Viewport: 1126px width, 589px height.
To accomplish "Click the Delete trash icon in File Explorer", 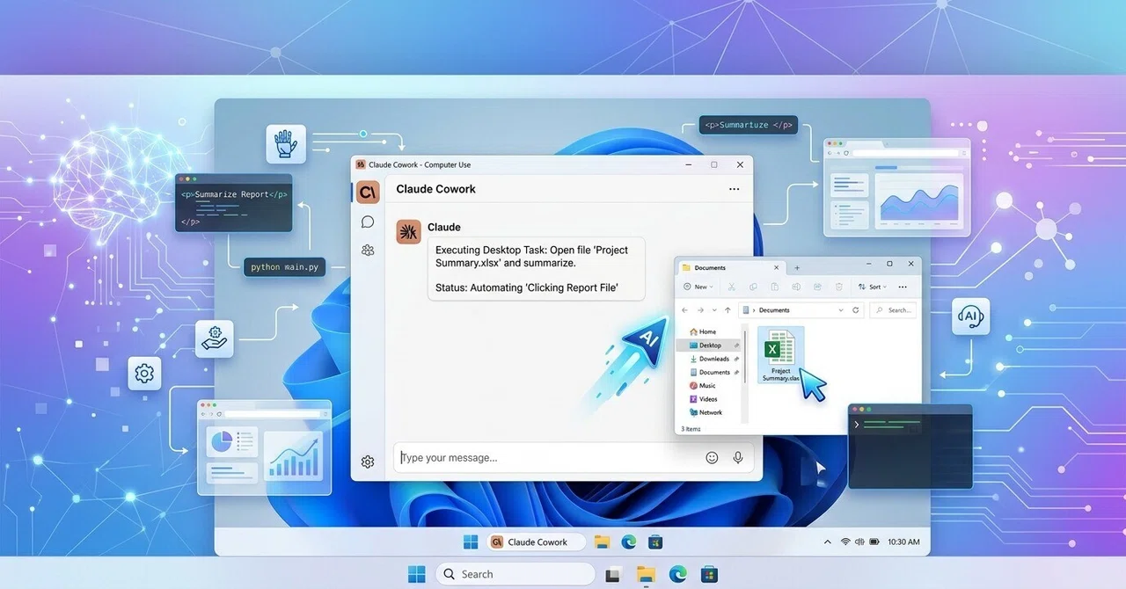I will tap(838, 287).
